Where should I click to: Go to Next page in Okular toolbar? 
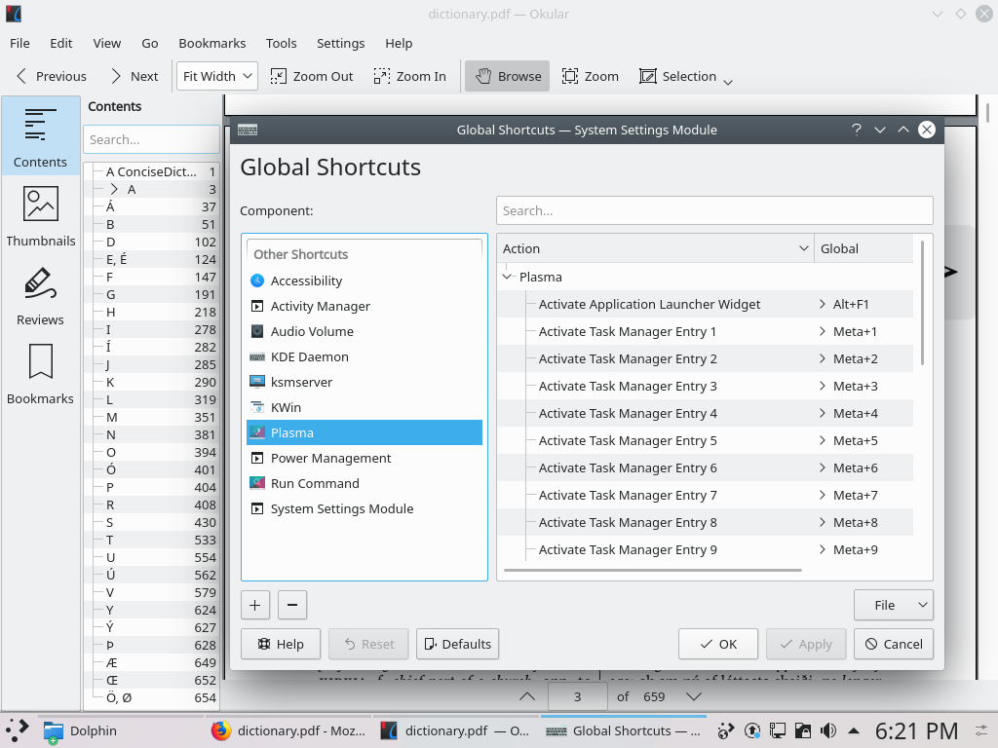click(x=134, y=76)
